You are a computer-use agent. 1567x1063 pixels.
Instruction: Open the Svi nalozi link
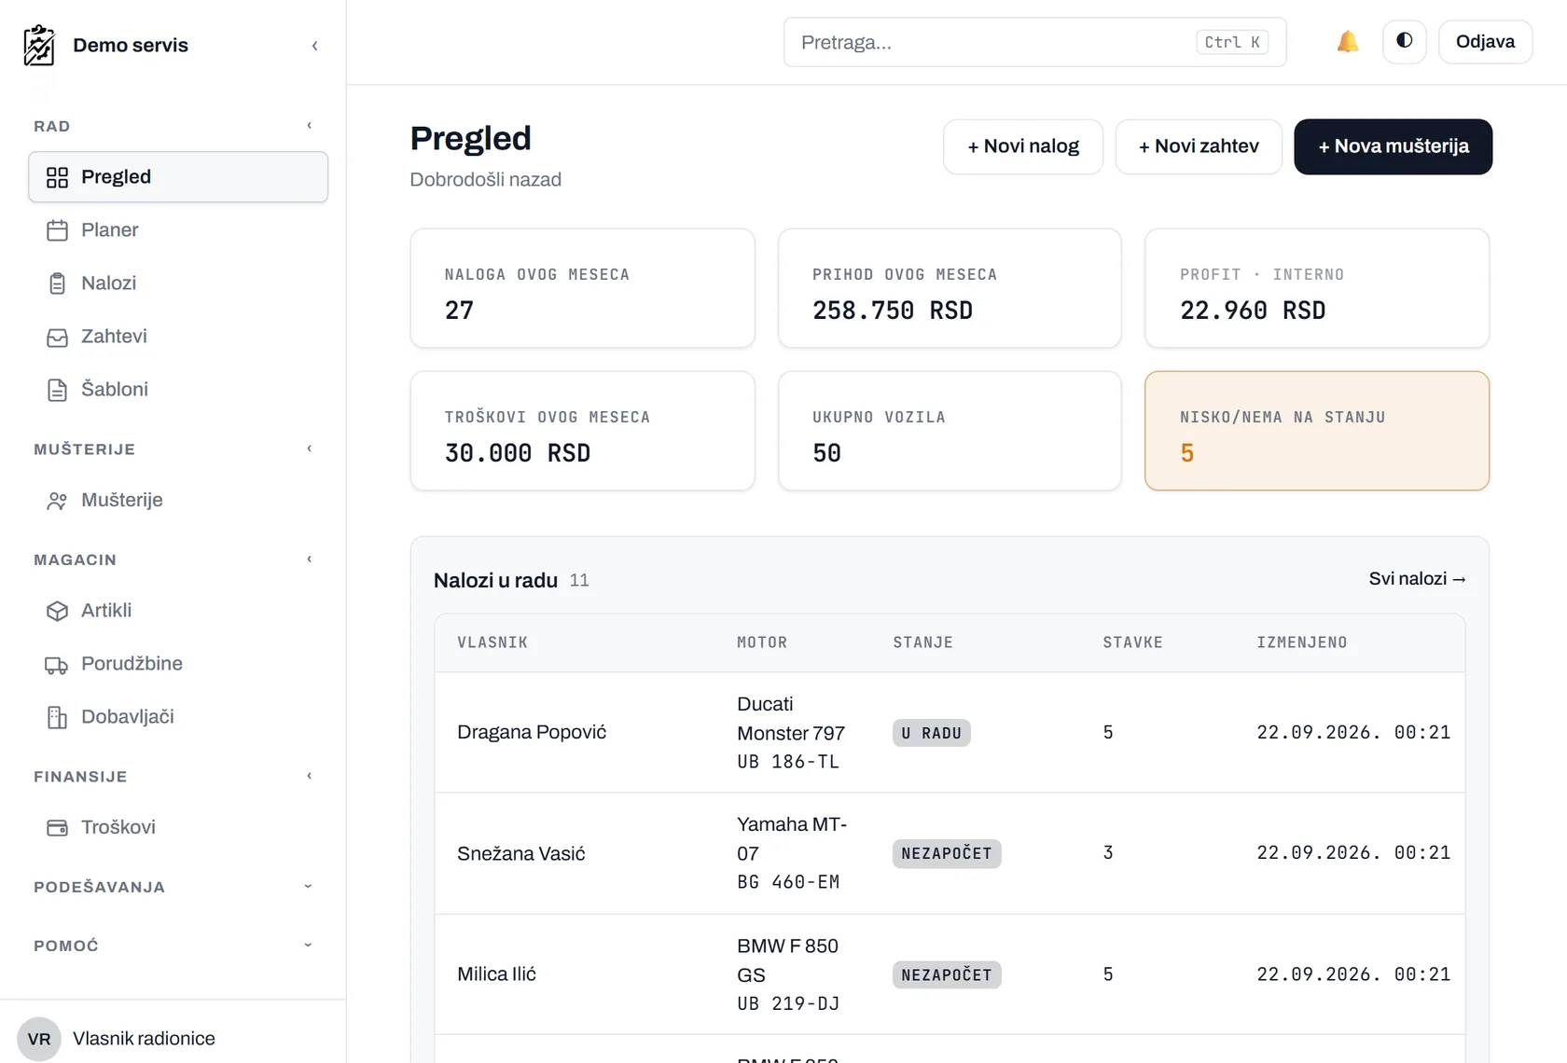[x=1417, y=579]
